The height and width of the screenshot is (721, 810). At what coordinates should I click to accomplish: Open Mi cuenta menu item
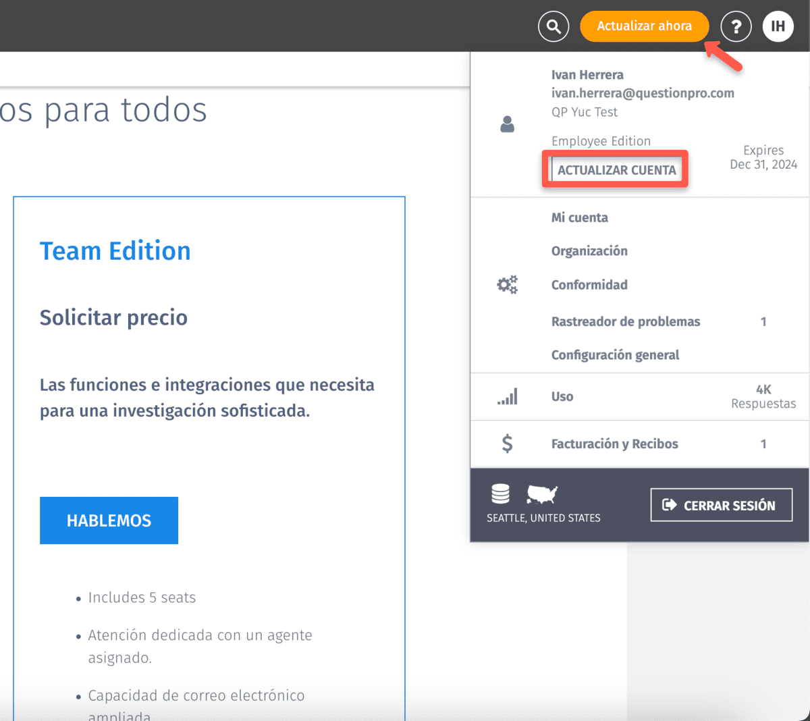(x=579, y=217)
